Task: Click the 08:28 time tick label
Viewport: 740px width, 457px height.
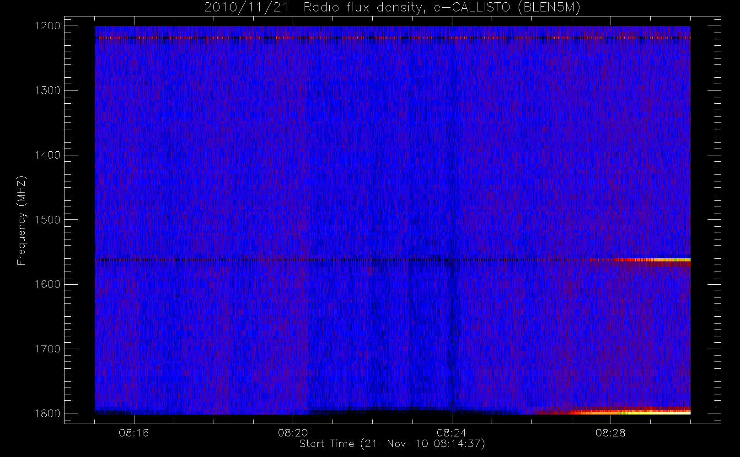Action: click(x=610, y=433)
